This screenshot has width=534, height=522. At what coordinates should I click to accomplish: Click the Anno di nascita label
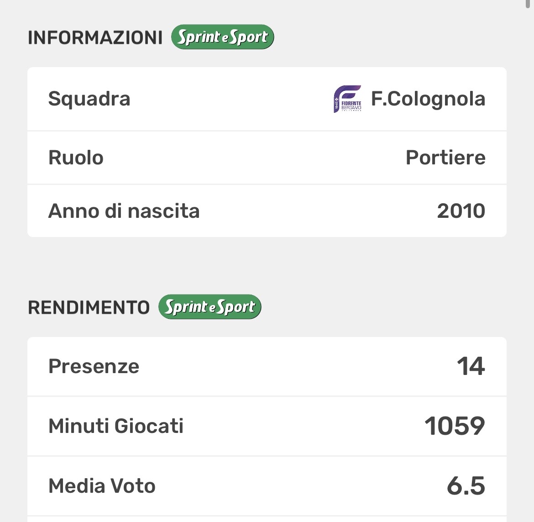point(124,211)
